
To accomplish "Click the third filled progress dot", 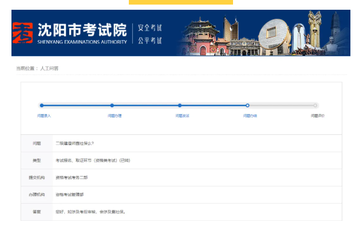I will 180,106.
